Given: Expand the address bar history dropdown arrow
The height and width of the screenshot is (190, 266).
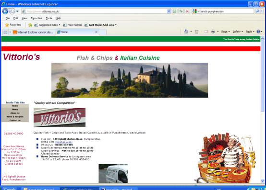Looking at the screenshot, I should [169, 11].
